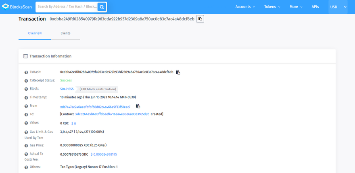Change currency using the USD selector
Image resolution: width=355 pixels, height=173 pixels.
coord(338,7)
